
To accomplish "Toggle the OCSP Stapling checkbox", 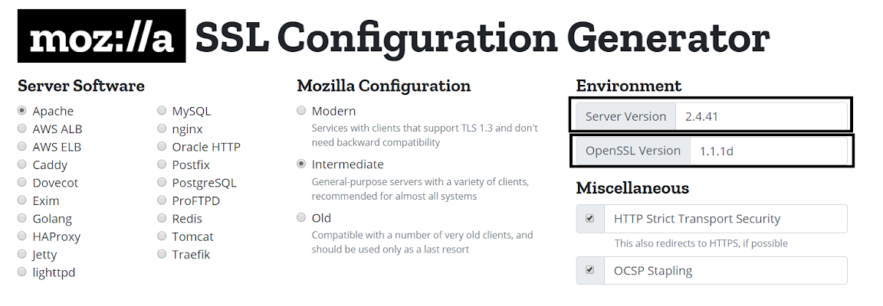I will pos(589,270).
